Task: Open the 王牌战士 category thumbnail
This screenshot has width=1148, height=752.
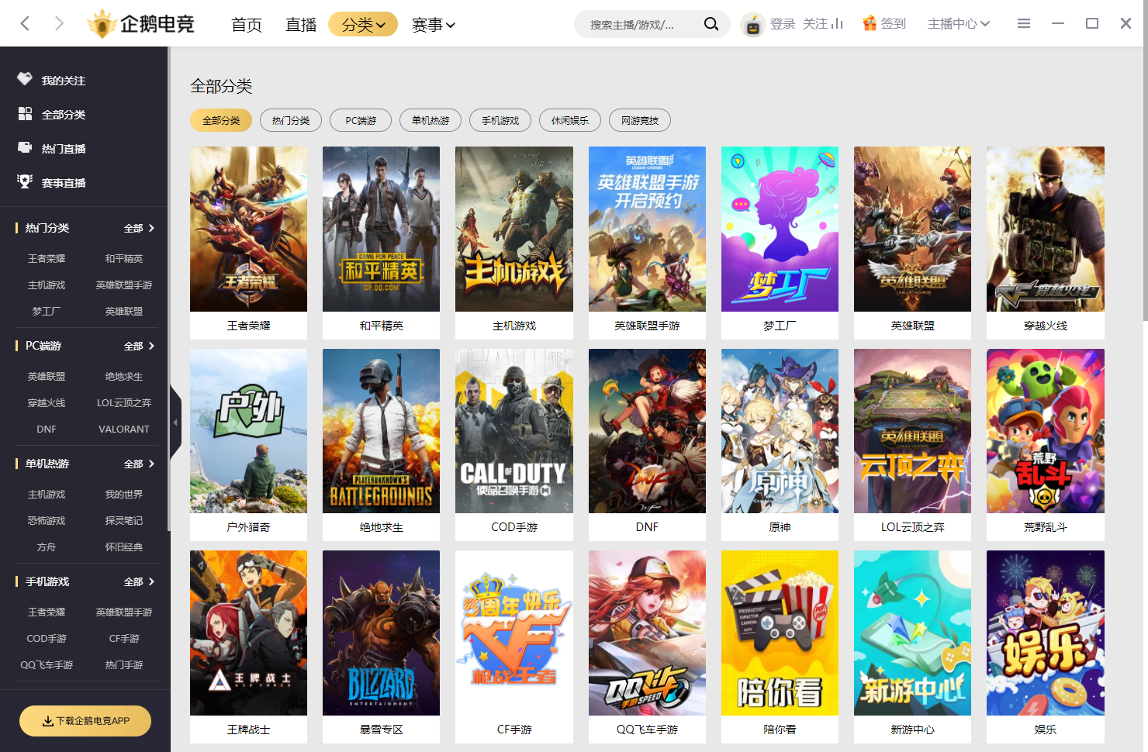Action: [x=248, y=633]
